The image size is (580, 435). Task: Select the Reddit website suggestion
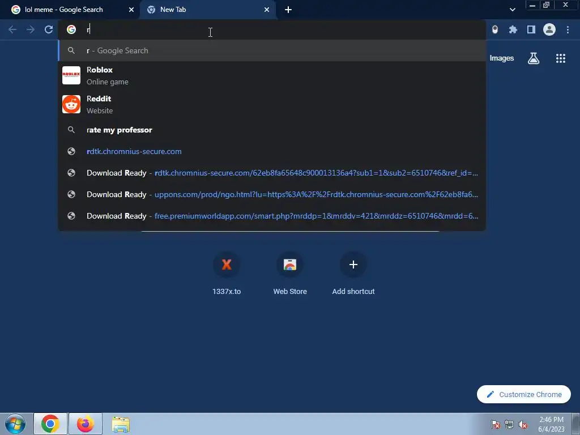[272, 104]
